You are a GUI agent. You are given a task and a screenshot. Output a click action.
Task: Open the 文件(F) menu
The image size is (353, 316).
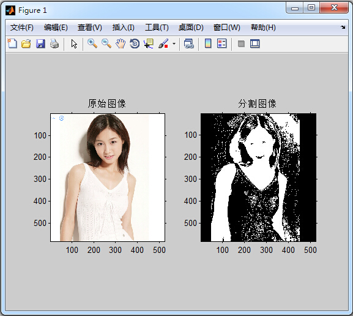coord(22,28)
